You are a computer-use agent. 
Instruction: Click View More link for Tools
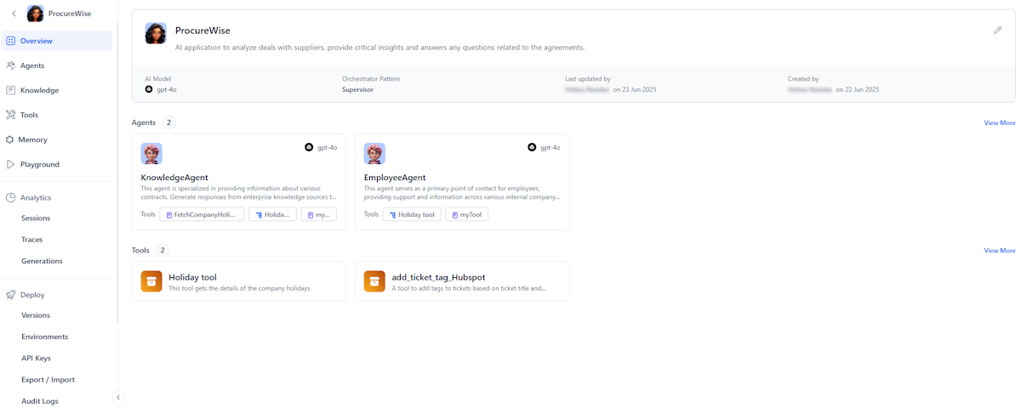click(1000, 251)
